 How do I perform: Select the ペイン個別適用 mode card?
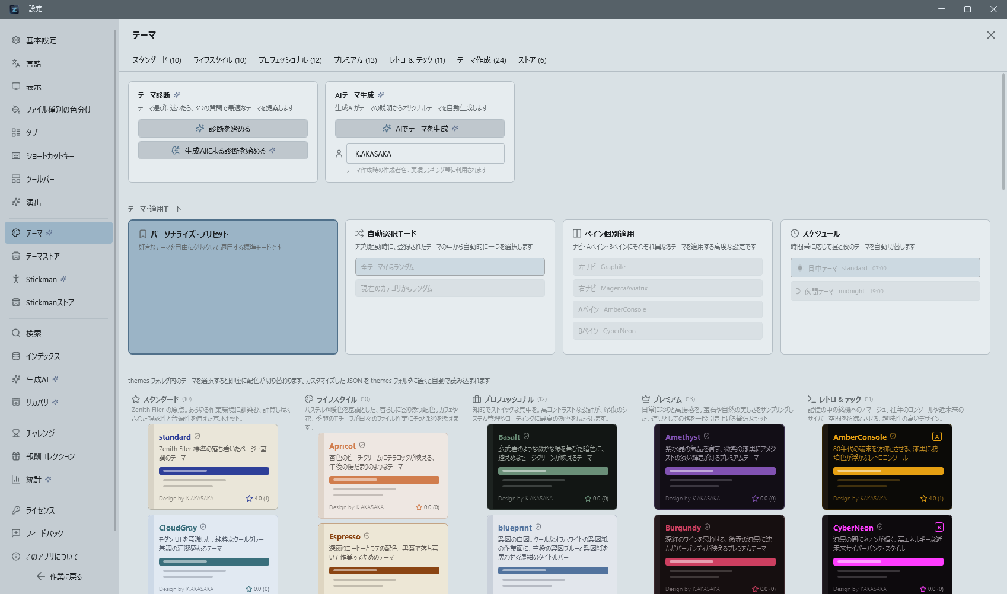668,287
